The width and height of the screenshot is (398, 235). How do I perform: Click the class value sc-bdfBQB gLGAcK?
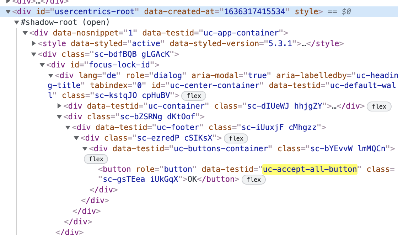(132, 54)
